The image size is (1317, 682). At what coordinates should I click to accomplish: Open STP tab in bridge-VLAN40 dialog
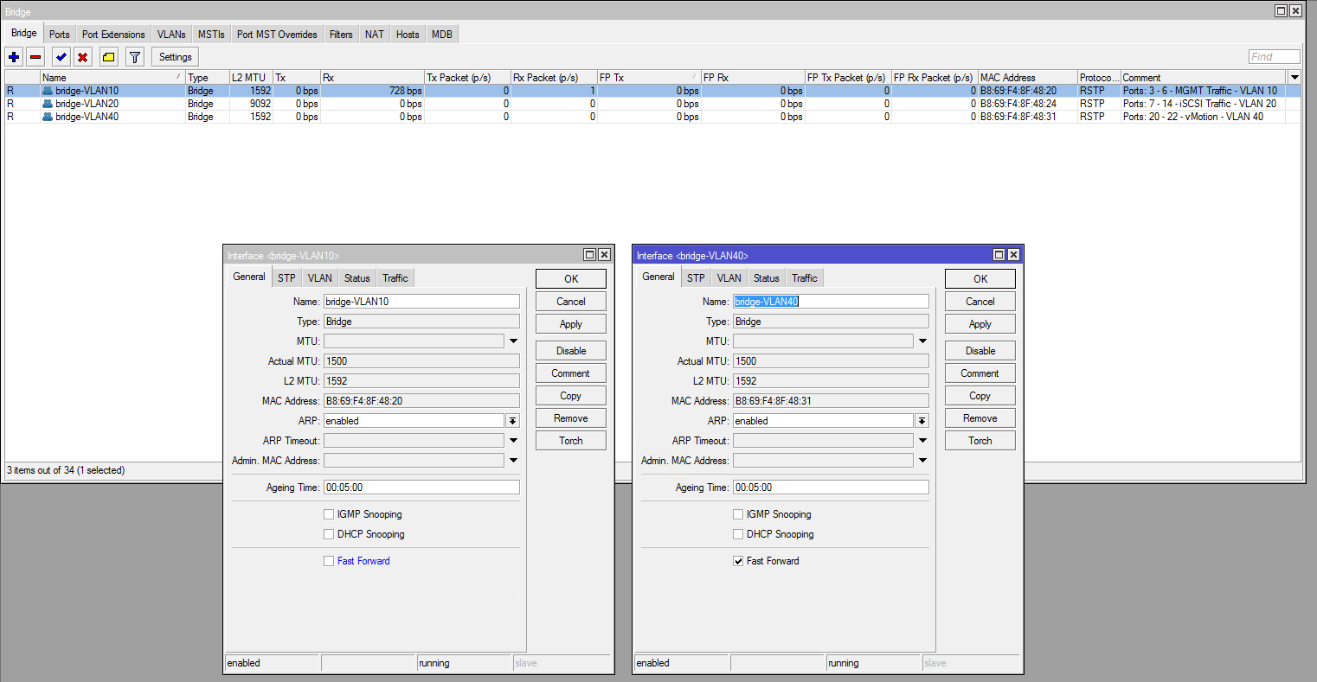coord(696,277)
